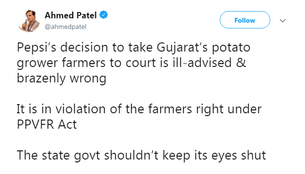
Task: Open the Ahmed Patel display name link
Action: click(71, 15)
